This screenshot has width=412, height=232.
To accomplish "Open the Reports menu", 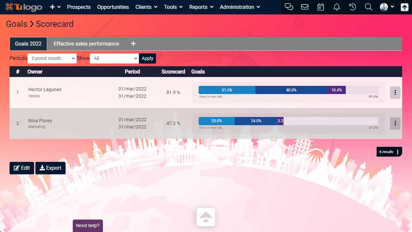I will [201, 7].
